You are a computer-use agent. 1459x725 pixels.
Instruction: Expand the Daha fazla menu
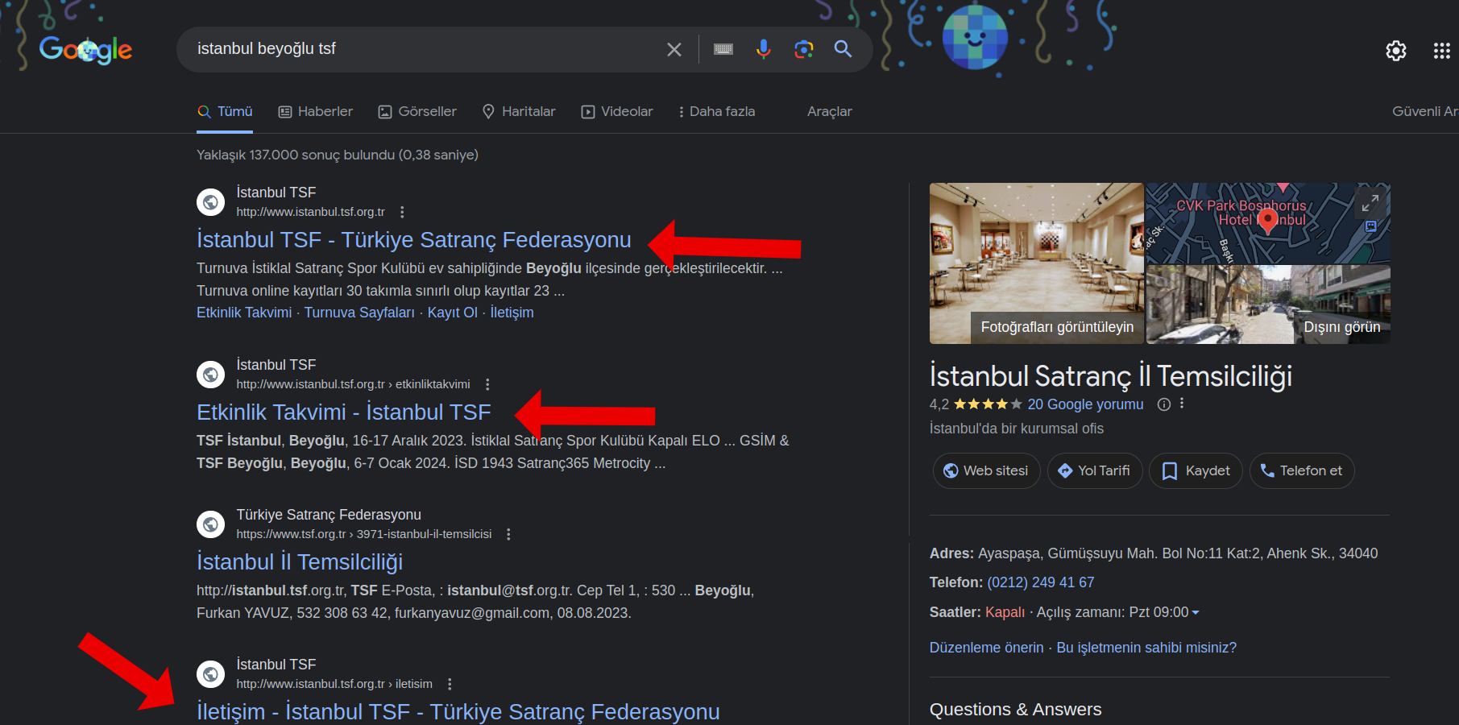point(717,111)
